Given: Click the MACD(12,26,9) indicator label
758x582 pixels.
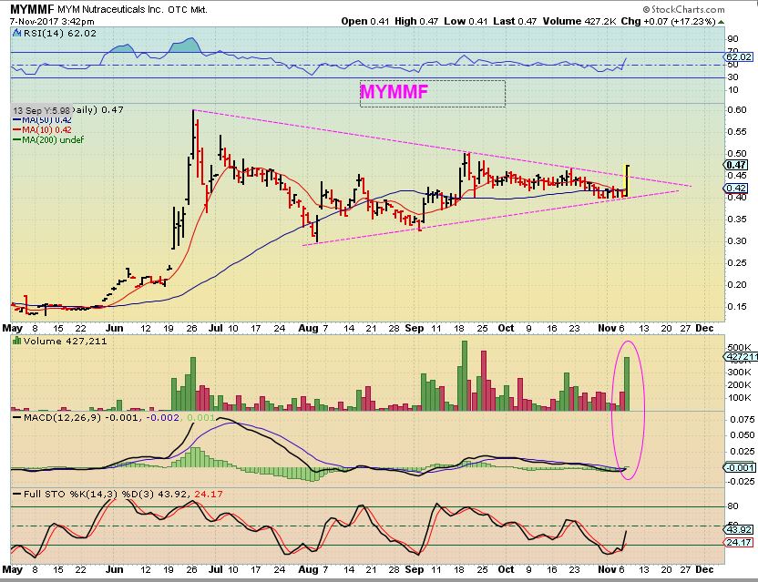Looking at the screenshot, I should tap(62, 417).
